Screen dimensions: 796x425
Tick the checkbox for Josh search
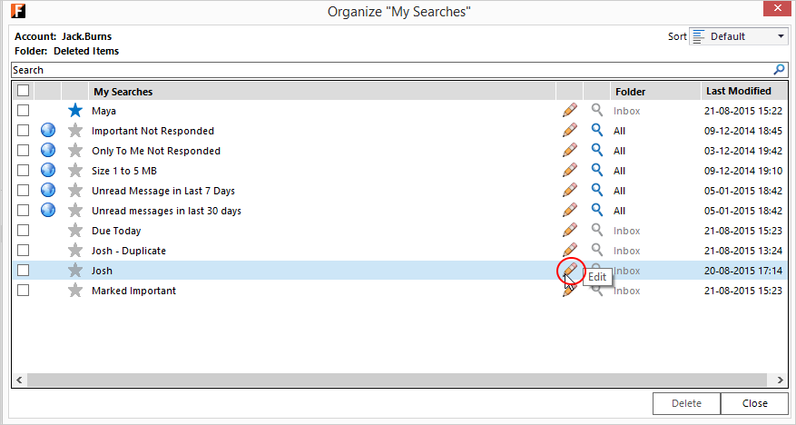pyautogui.click(x=24, y=271)
